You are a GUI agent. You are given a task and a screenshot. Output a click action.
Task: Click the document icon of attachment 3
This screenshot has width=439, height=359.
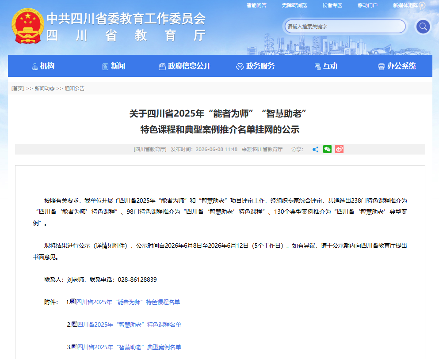point(74,346)
